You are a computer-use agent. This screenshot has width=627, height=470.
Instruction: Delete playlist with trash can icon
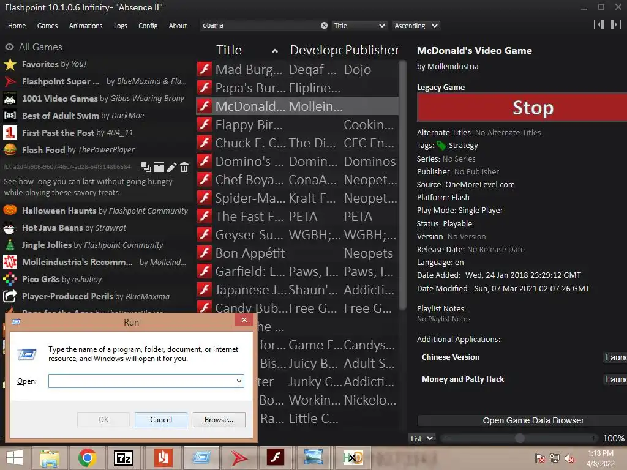[184, 167]
